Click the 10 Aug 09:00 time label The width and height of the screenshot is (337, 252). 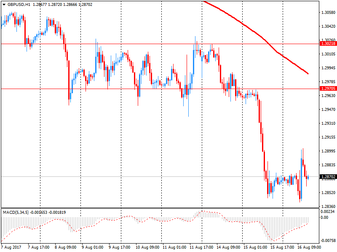147,247
